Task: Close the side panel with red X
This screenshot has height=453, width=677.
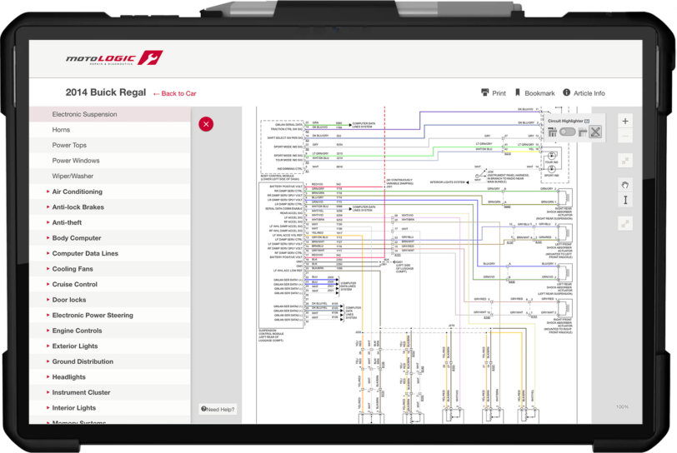Action: [206, 124]
